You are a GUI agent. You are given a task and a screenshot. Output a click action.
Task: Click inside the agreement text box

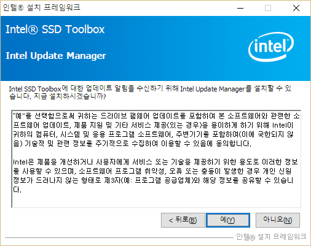click(x=156, y=159)
